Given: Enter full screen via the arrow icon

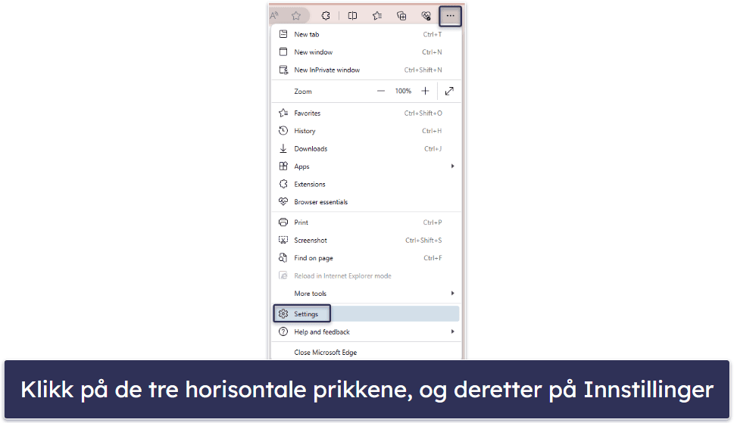Looking at the screenshot, I should [449, 91].
